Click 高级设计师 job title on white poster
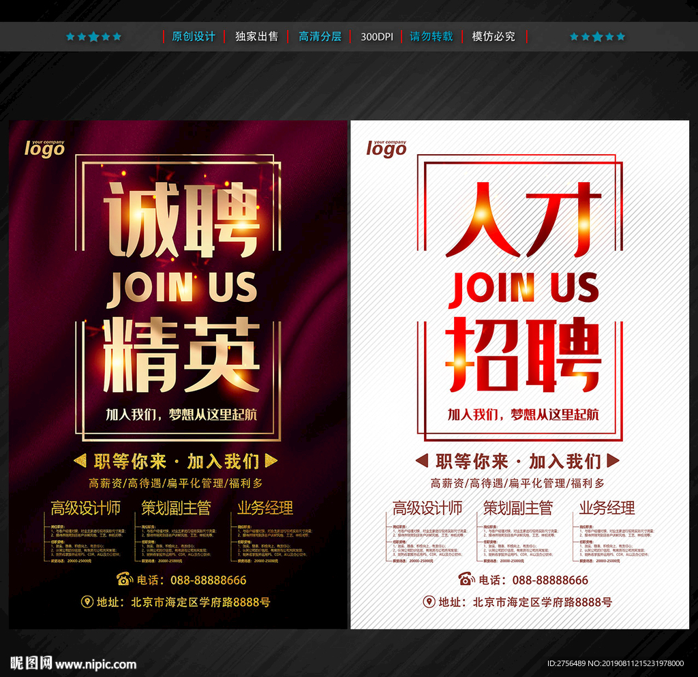Screen dimensions: 698x677 click(x=427, y=508)
